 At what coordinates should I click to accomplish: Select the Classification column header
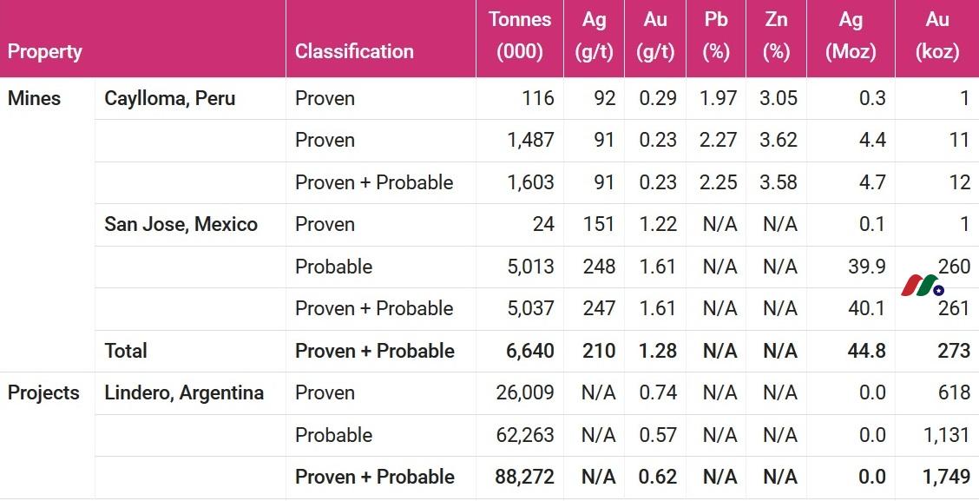(x=354, y=51)
